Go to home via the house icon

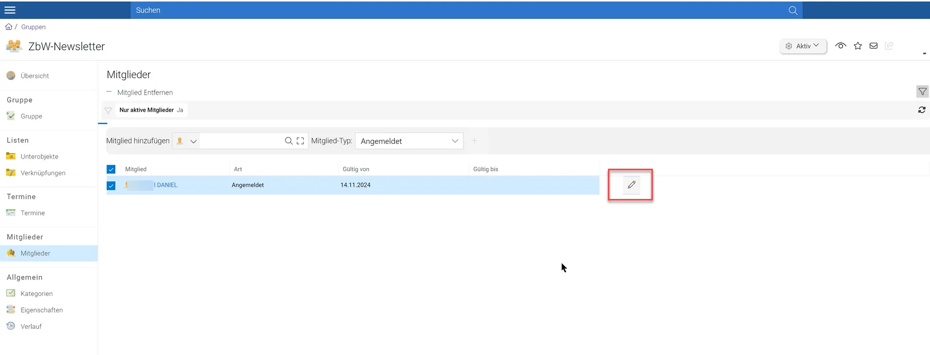coord(9,27)
